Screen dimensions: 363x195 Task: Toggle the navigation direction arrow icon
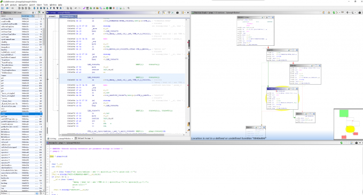pyautogui.click(x=34, y=8)
